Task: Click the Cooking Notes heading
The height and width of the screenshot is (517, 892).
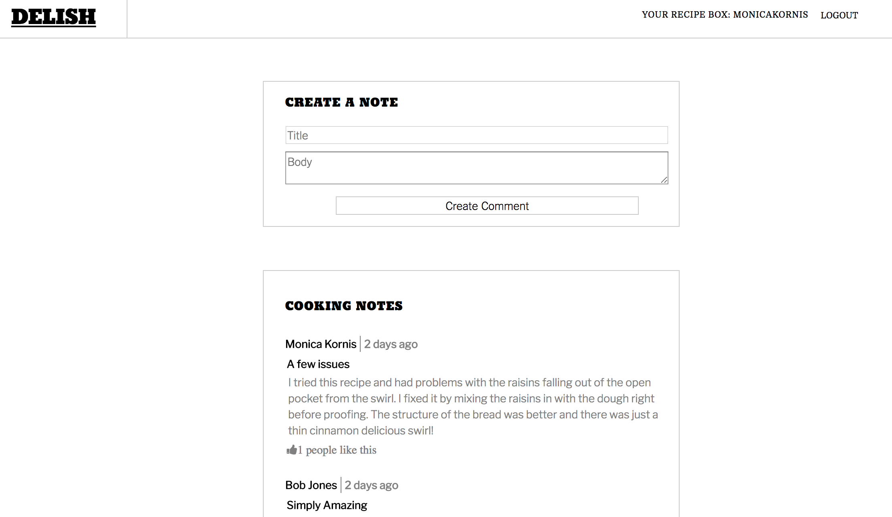Action: pos(344,306)
